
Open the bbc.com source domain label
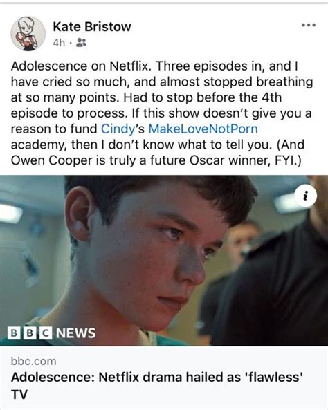[33, 361]
